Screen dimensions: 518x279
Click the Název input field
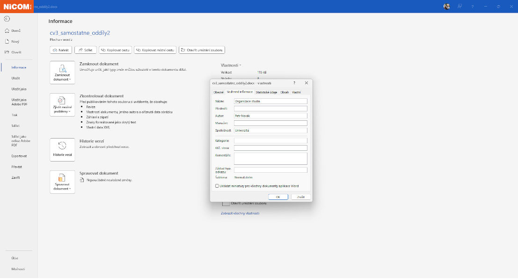[x=270, y=102]
